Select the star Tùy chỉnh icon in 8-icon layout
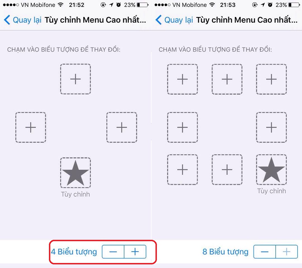This screenshot has width=302, height=268. pyautogui.click(x=271, y=169)
